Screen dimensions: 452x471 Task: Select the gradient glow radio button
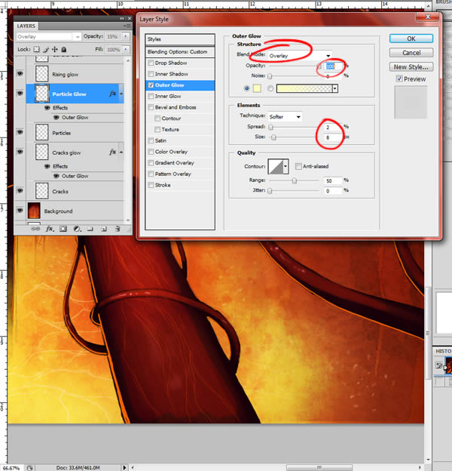pos(270,88)
